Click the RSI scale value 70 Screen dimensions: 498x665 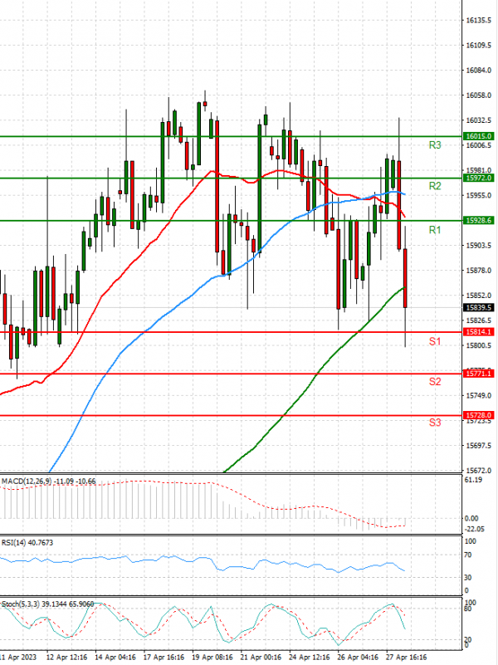[469, 555]
